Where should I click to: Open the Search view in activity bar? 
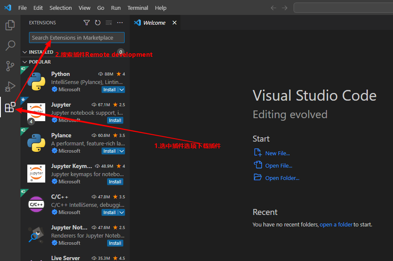tap(10, 46)
